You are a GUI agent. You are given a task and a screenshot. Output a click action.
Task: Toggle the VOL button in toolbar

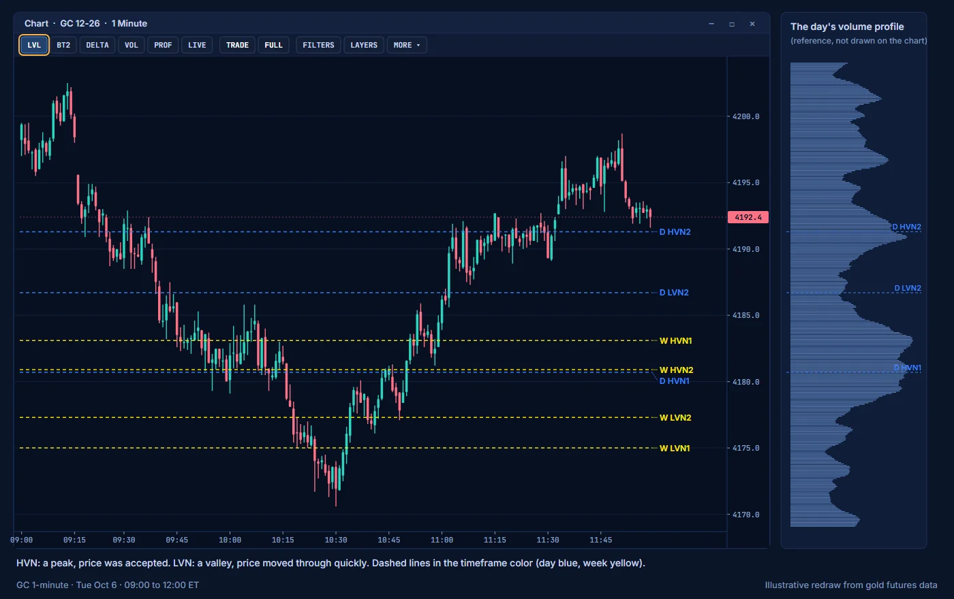[x=132, y=45]
